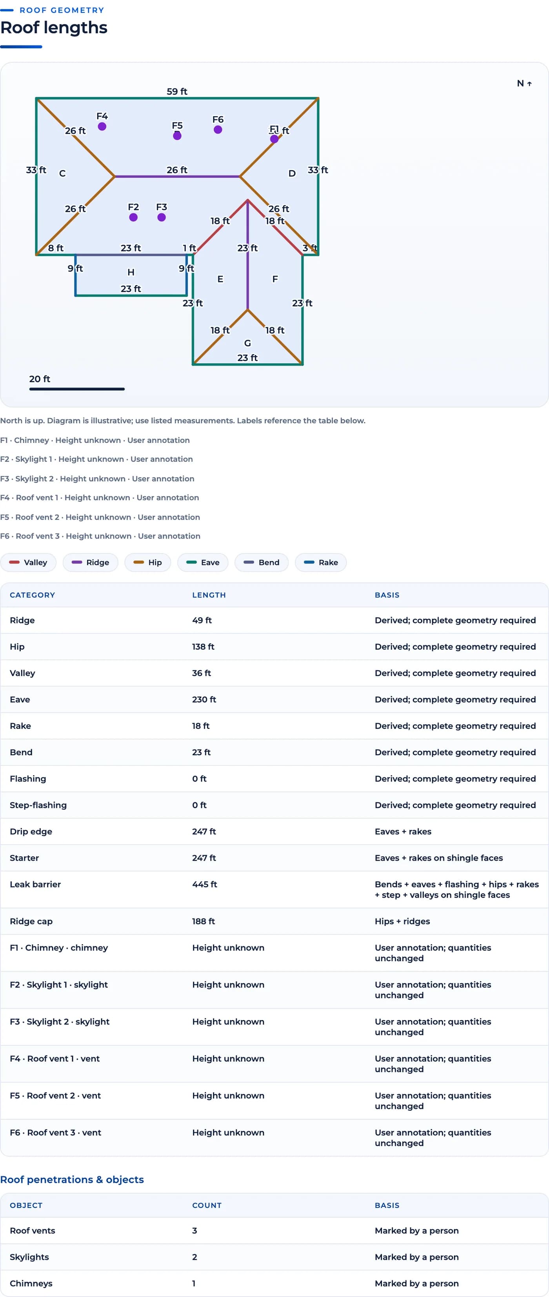Viewport: 549px width, 1297px height.
Task: Click the 'Roof lengths' page heading
Action: 54,27
